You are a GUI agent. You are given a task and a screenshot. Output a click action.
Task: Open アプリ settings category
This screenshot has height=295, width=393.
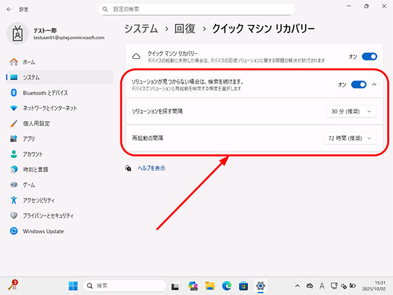click(60, 139)
